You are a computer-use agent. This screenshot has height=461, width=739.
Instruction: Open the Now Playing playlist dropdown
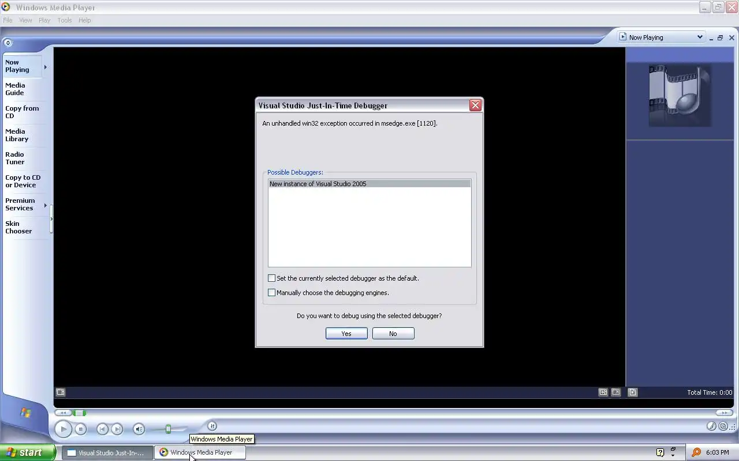click(x=662, y=37)
